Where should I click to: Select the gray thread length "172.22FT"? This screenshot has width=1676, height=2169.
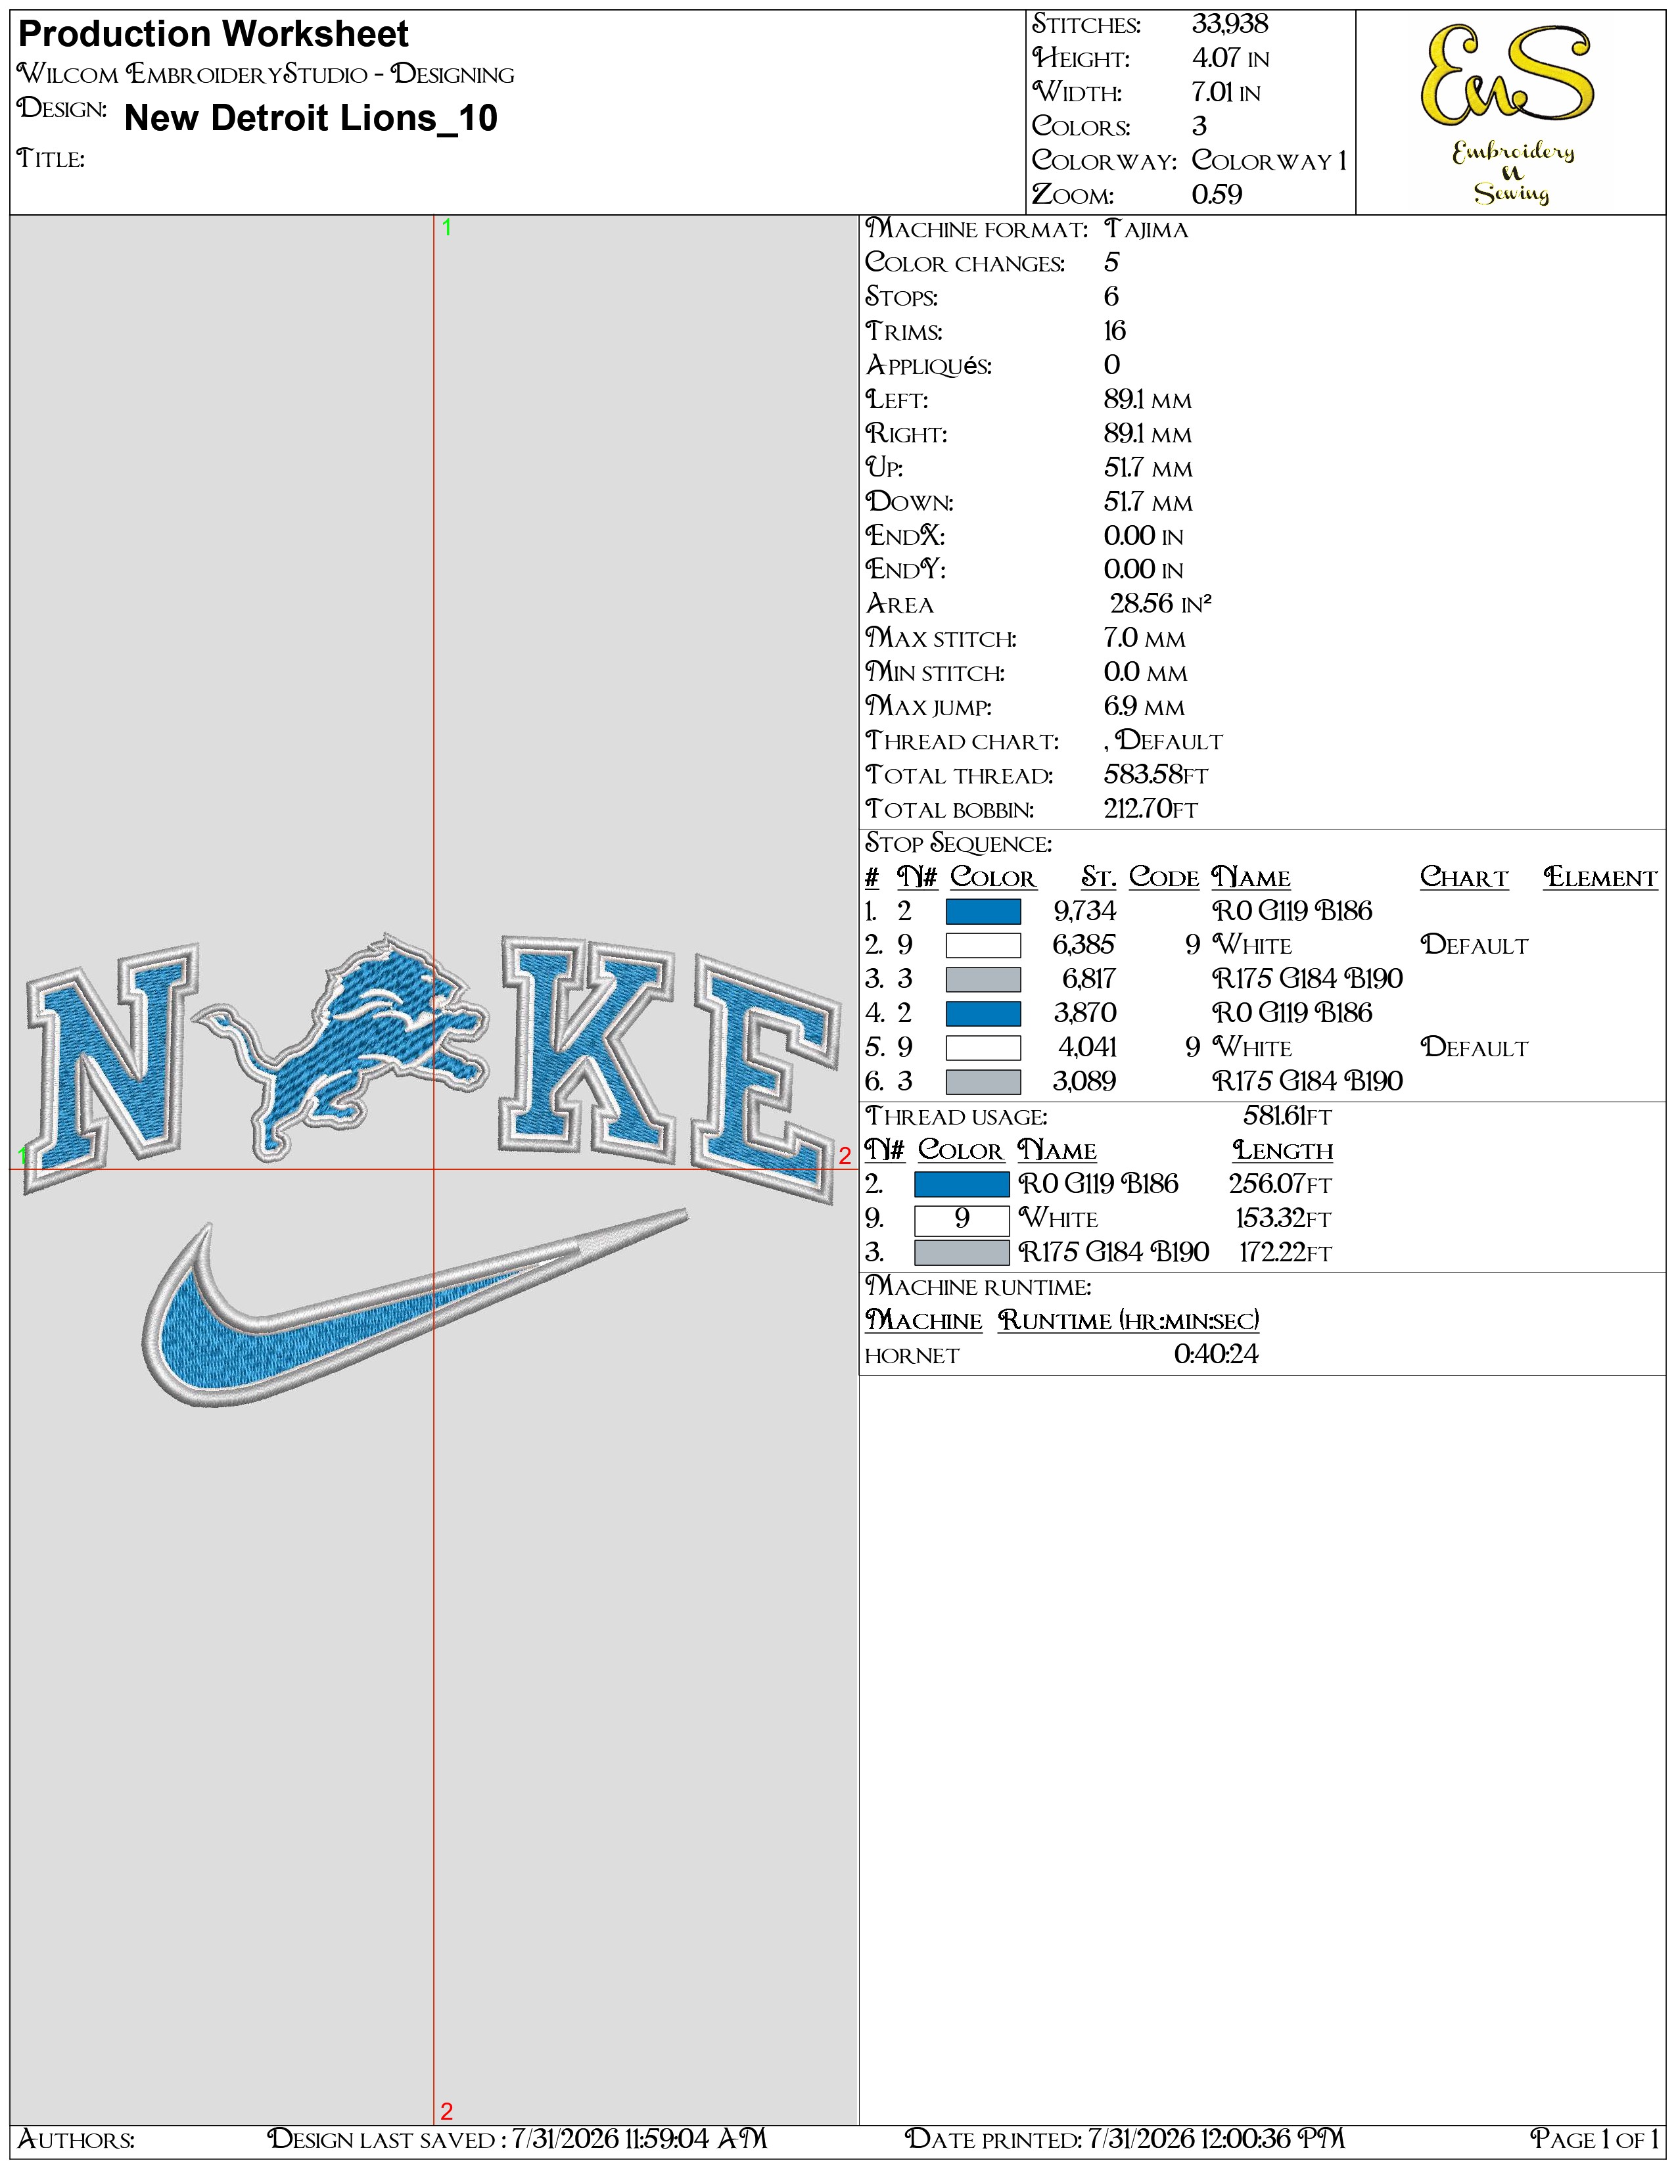pos(1285,1252)
